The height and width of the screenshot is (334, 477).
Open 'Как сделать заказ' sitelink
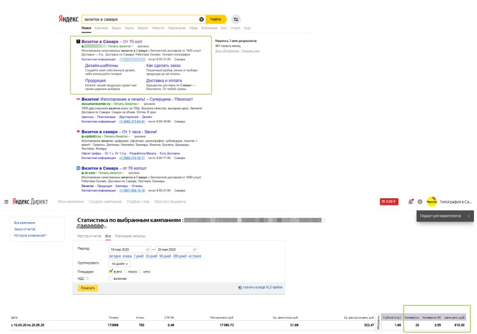point(163,65)
